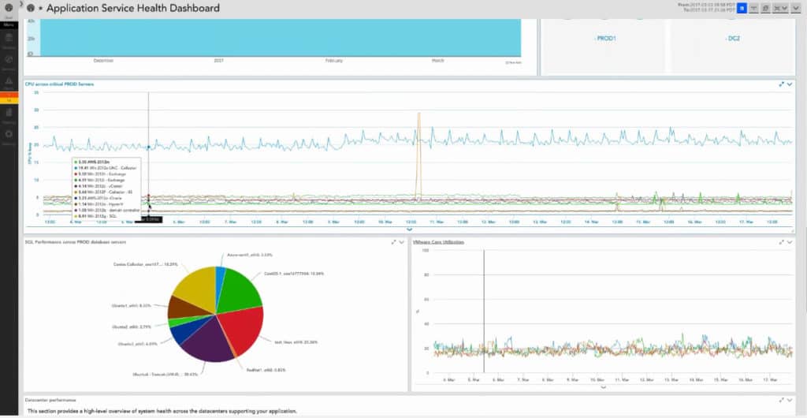This screenshot has width=807, height=418.
Task: Click the PROD1 status tile
Action: 604,47
